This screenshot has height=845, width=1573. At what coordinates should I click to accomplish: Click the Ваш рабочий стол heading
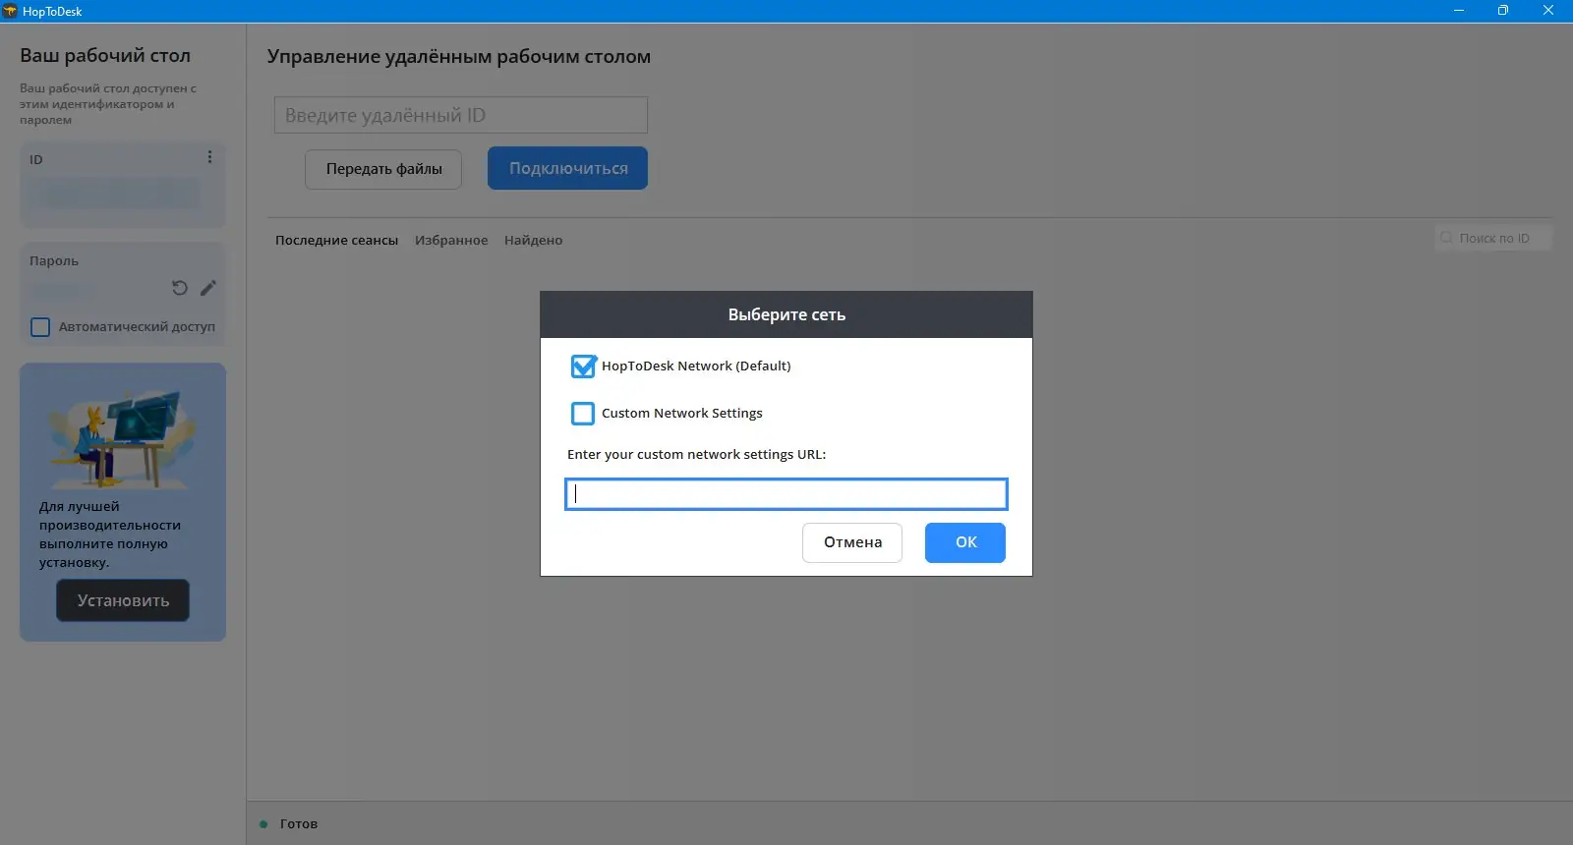(105, 56)
